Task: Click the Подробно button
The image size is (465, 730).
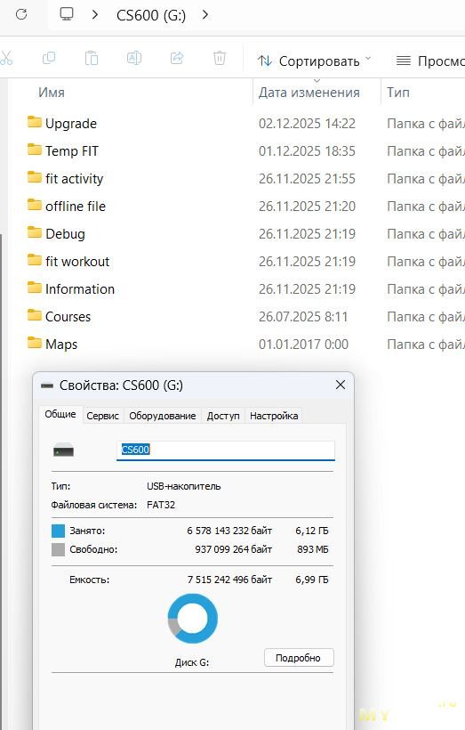Action: pos(299,658)
